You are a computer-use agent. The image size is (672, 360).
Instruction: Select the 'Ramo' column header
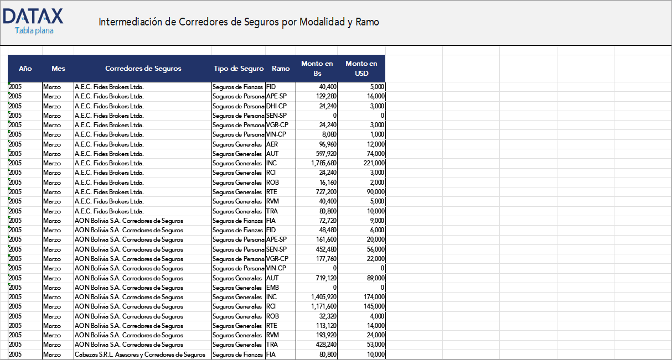[281, 69]
